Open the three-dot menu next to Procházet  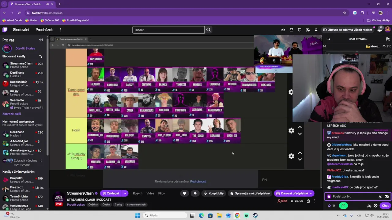click(x=61, y=30)
